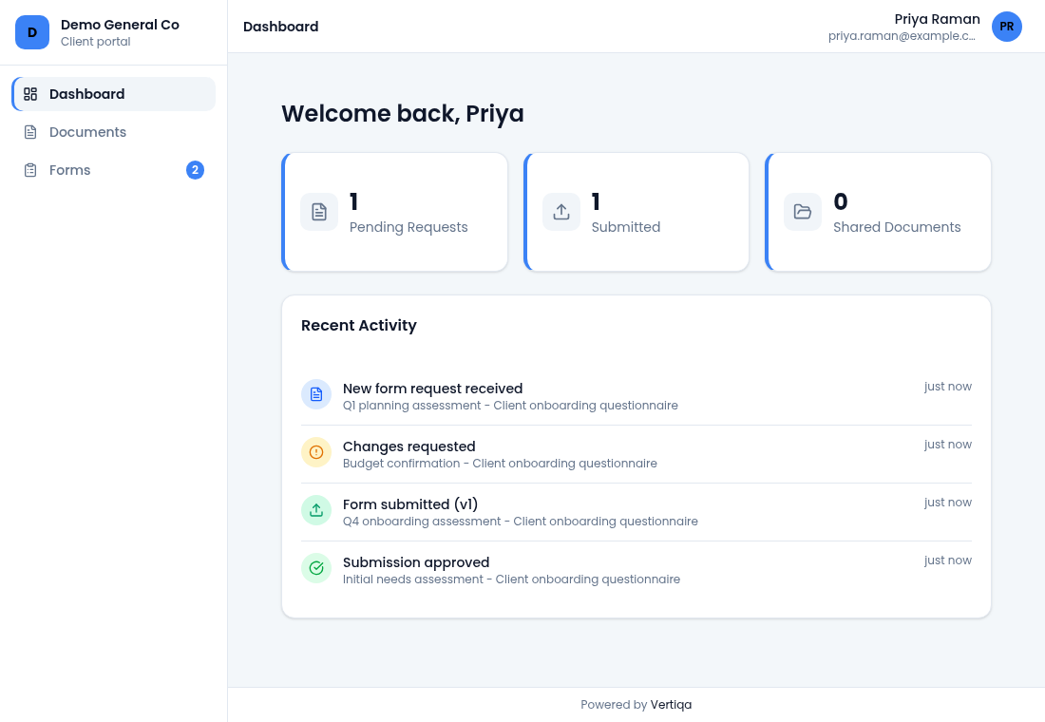The width and height of the screenshot is (1045, 722).
Task: Click the priya.raman email address text
Action: pyautogui.click(x=902, y=36)
